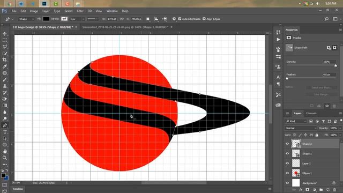Select the Zoom tool

(5, 158)
